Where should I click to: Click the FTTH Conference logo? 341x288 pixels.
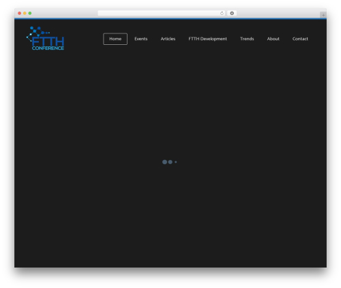45,38
